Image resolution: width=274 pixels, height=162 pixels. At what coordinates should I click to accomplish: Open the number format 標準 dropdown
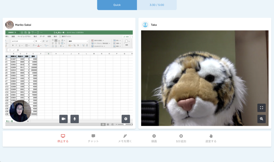[78, 41]
